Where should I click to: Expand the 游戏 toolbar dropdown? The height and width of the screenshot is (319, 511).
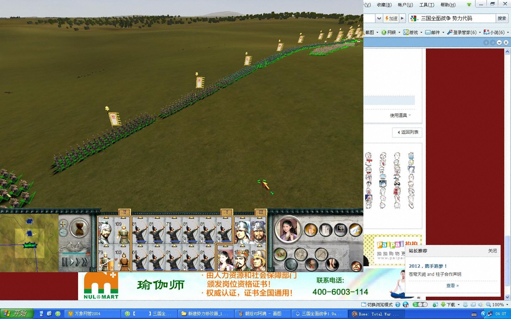click(x=421, y=32)
